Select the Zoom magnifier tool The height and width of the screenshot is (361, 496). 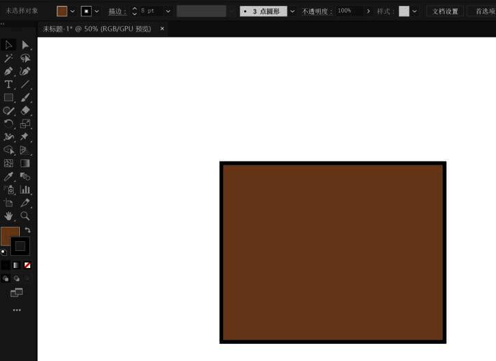coord(25,216)
